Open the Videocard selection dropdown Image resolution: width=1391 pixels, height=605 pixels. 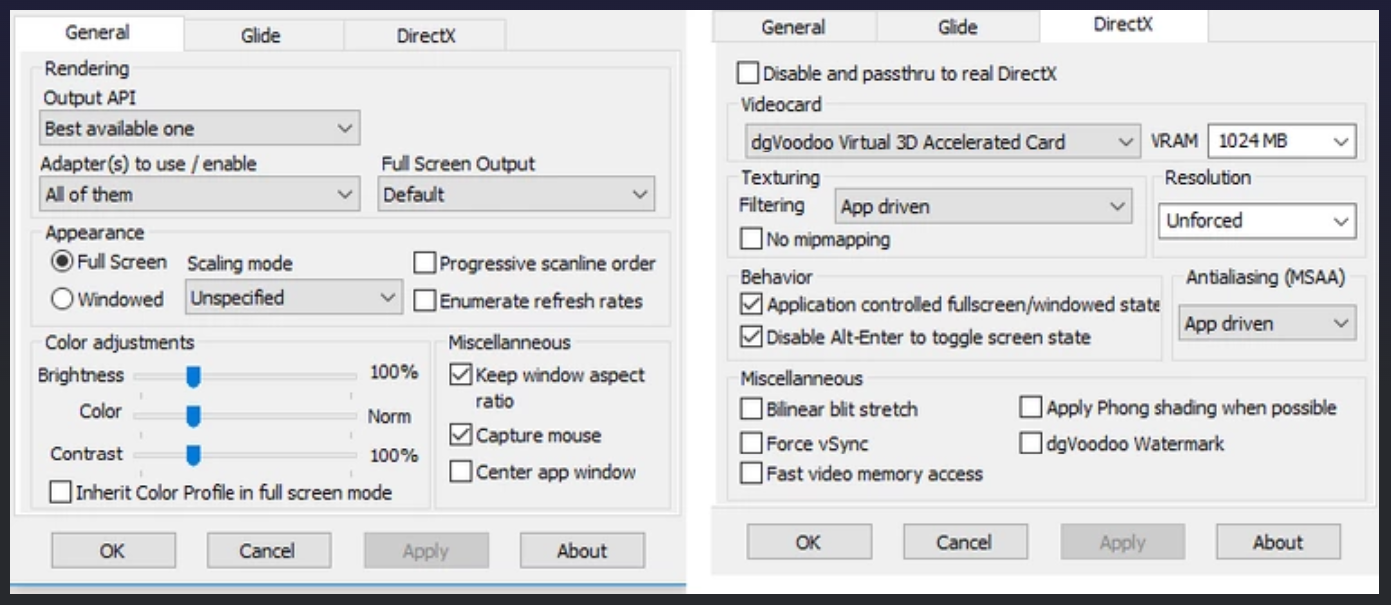(x=941, y=142)
